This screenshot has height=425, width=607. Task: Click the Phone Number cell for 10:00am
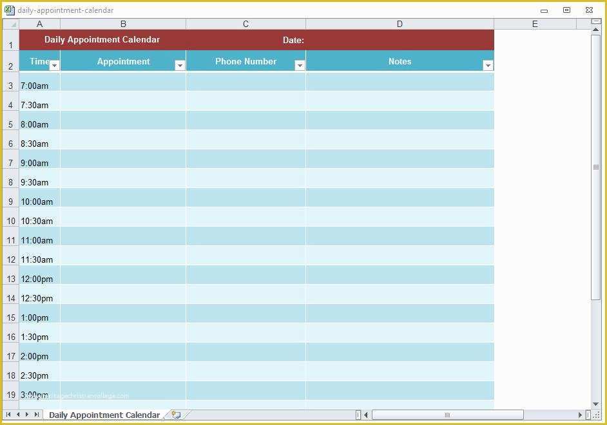(246, 198)
